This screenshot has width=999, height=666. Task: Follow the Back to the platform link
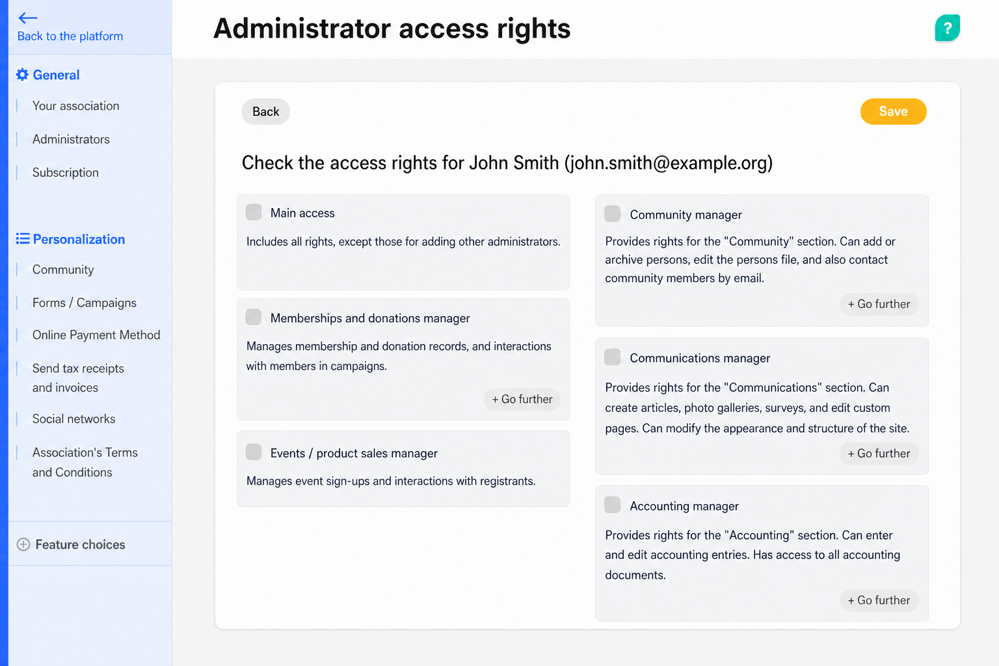[x=70, y=36]
